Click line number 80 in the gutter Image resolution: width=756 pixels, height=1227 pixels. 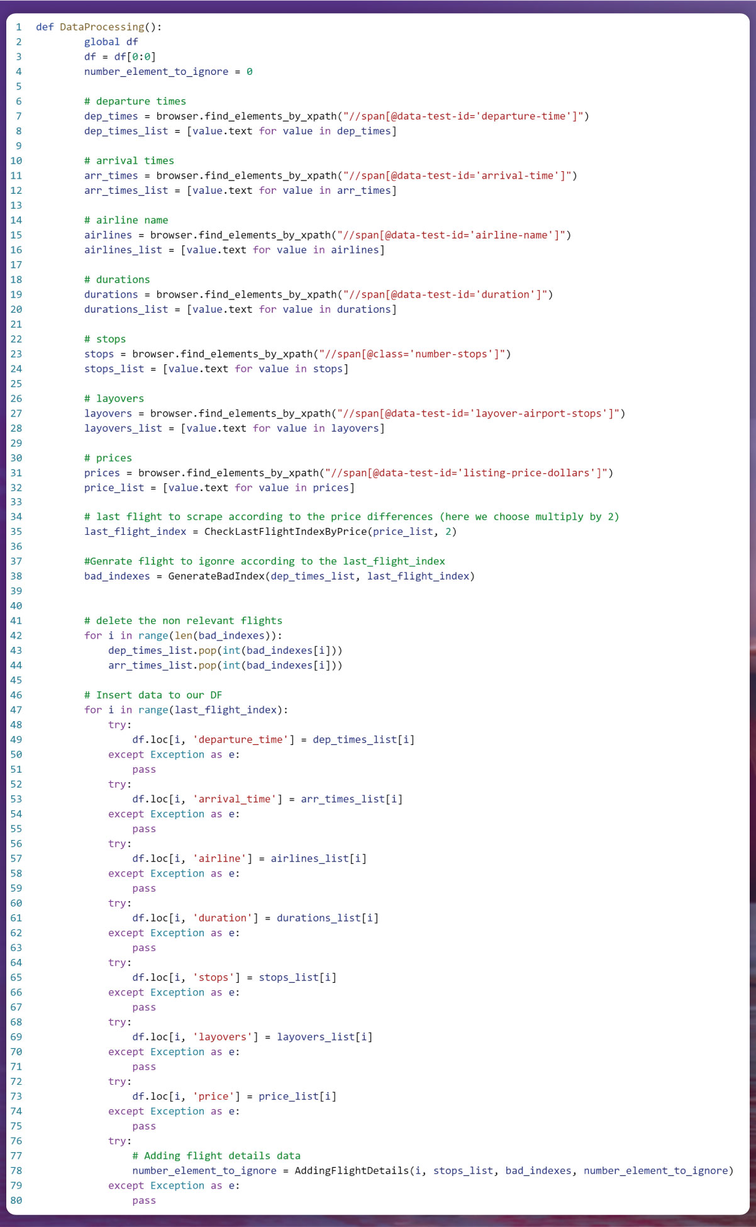point(16,1201)
